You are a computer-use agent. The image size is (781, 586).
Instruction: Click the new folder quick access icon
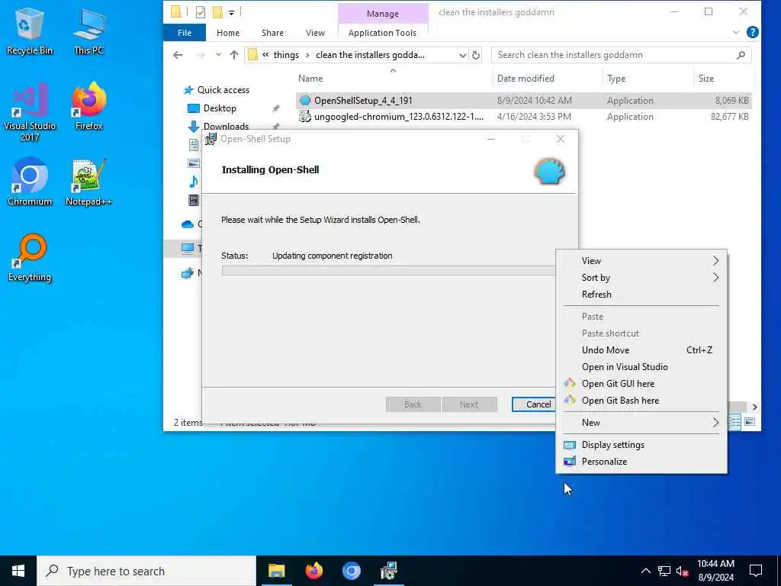pos(217,12)
